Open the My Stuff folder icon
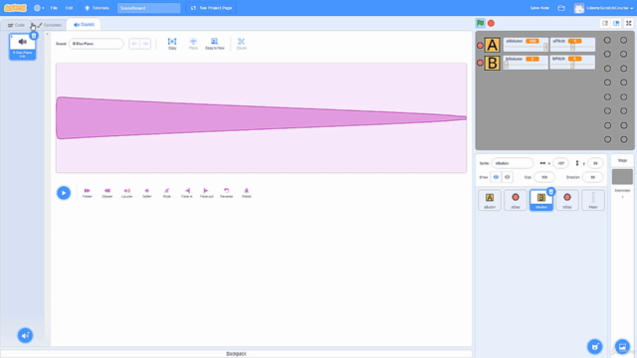 [561, 8]
